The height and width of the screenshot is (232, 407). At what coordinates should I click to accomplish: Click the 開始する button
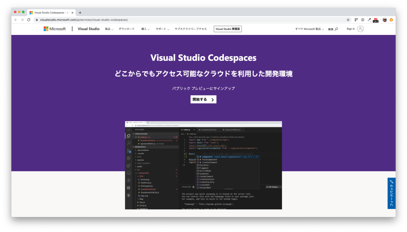pyautogui.click(x=203, y=100)
